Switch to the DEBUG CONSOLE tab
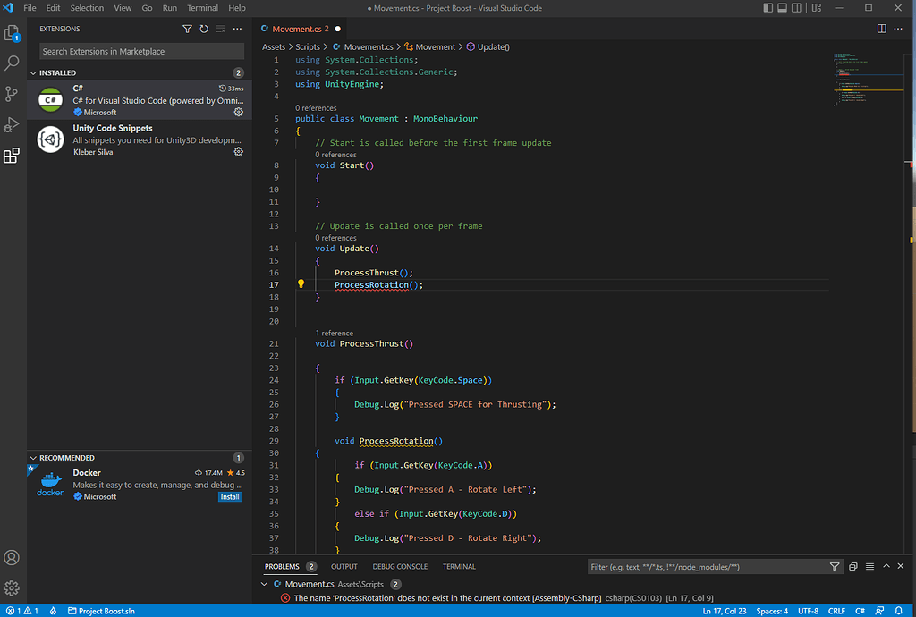 399,566
